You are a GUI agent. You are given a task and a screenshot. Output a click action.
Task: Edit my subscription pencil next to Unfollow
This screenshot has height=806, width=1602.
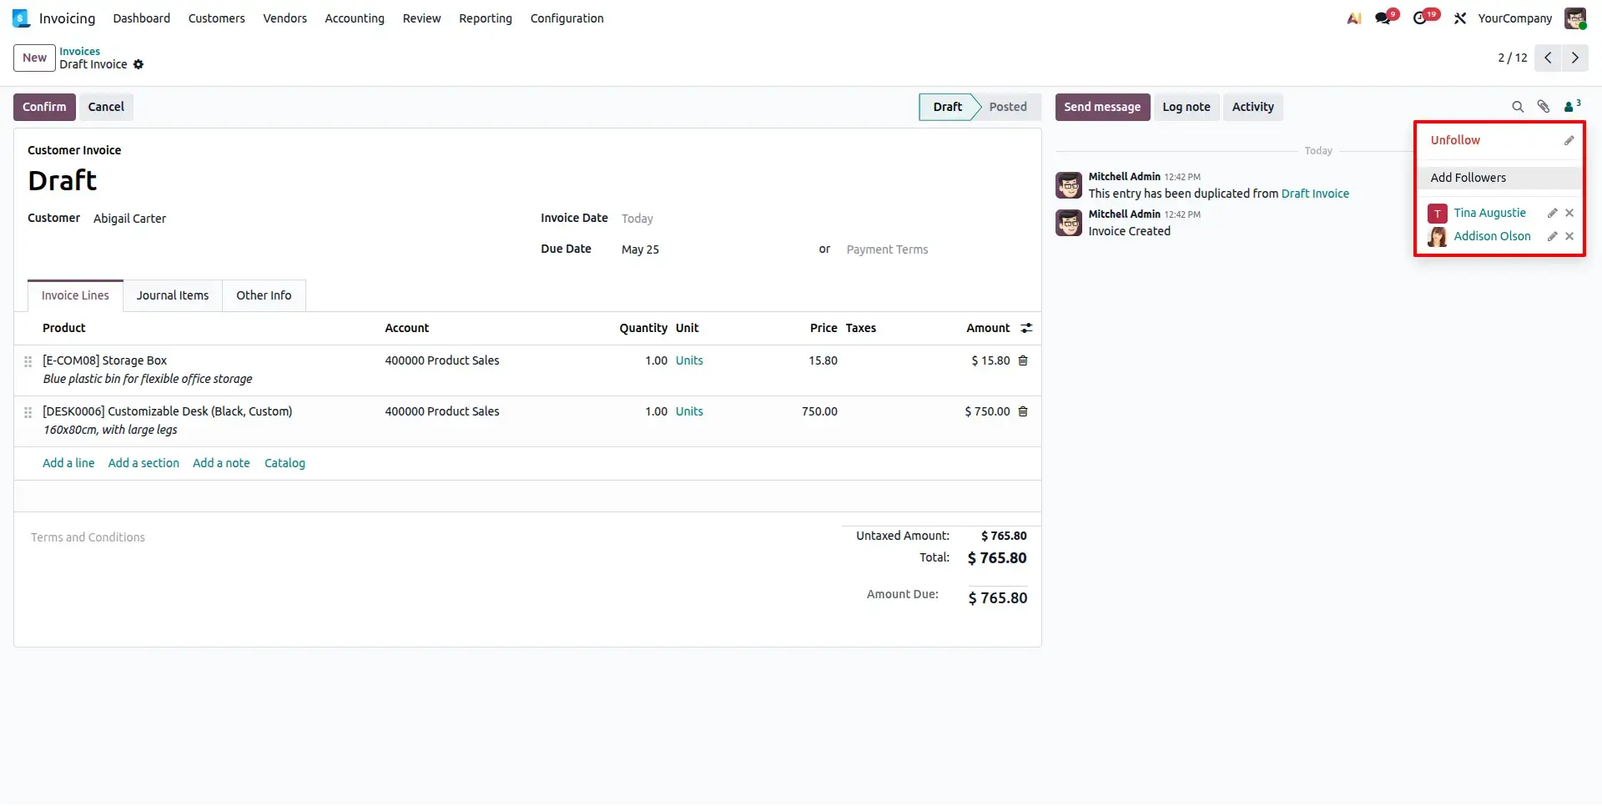[x=1569, y=140]
